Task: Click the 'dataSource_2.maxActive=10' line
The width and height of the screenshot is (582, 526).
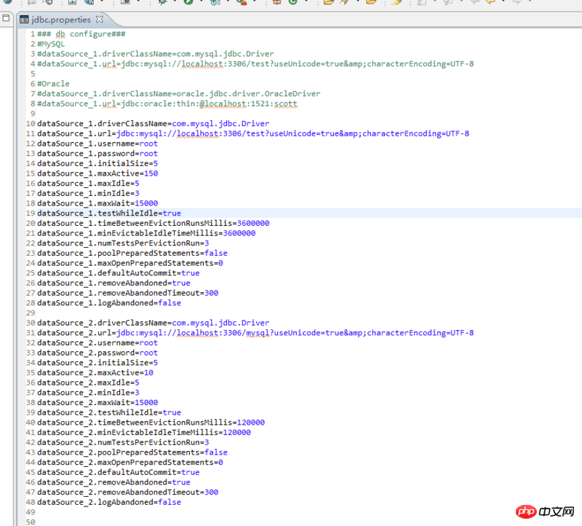Action: 95,373
